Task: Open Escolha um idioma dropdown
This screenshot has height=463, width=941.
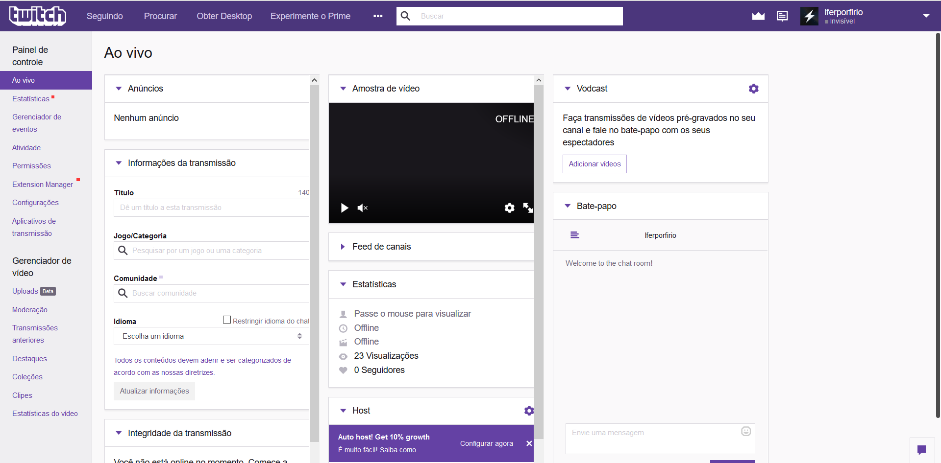Action: (212, 336)
